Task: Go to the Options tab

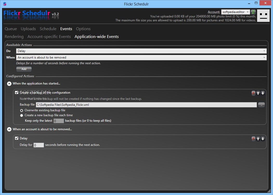Action: pyautogui.click(x=83, y=29)
